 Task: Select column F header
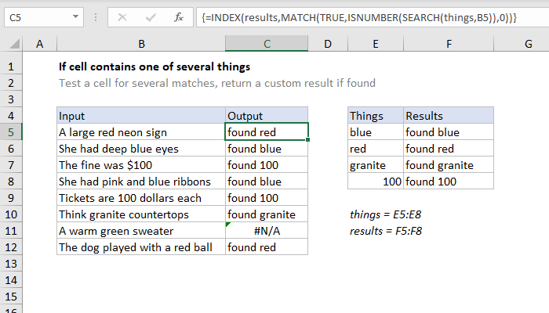[x=449, y=44]
